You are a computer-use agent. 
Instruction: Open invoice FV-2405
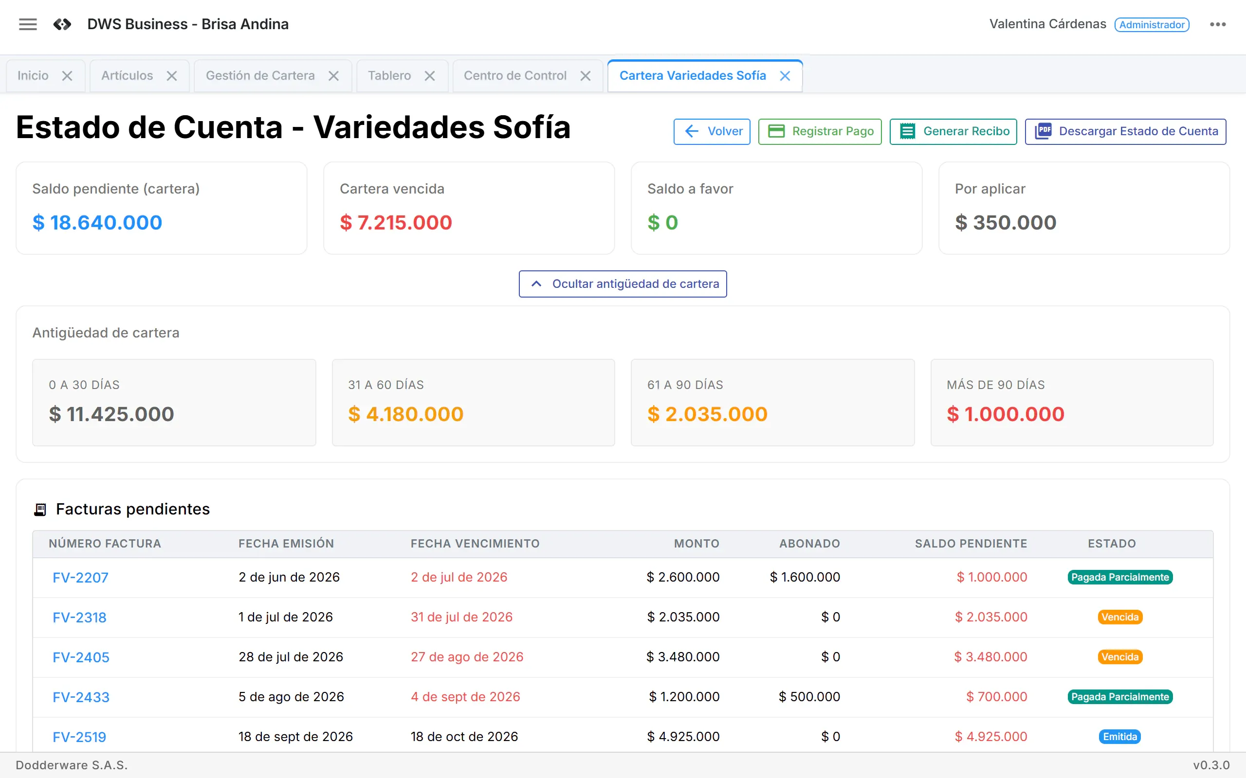[81, 657]
